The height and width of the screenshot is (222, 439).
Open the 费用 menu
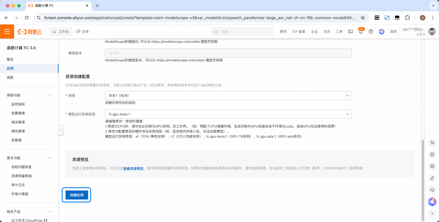[x=283, y=32]
